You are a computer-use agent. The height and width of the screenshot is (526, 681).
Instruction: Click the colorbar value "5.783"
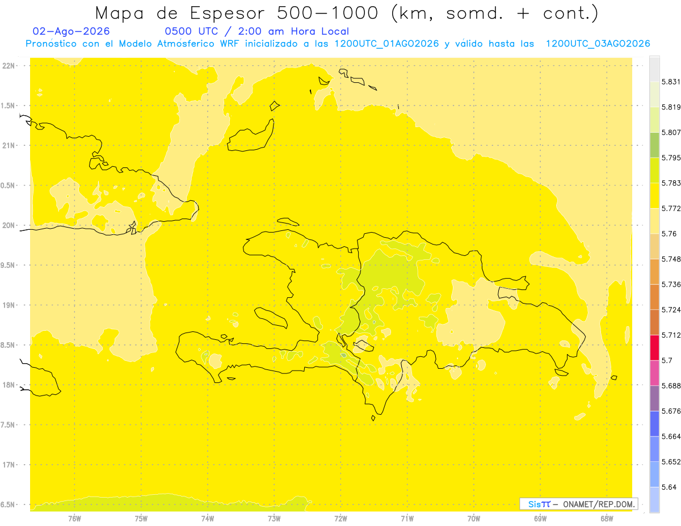click(x=671, y=183)
